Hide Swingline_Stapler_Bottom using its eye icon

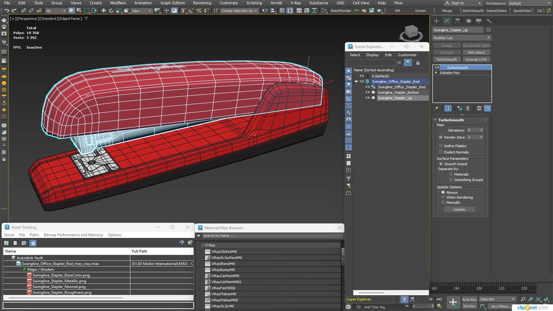(x=368, y=92)
